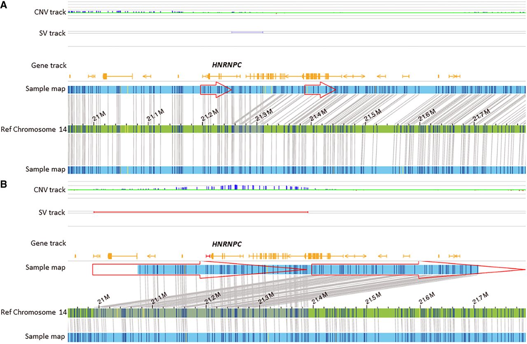This screenshot has height=344, width=527.
Task: Click the Ref Chromosome 14 label in panel B
Action: coord(34,312)
